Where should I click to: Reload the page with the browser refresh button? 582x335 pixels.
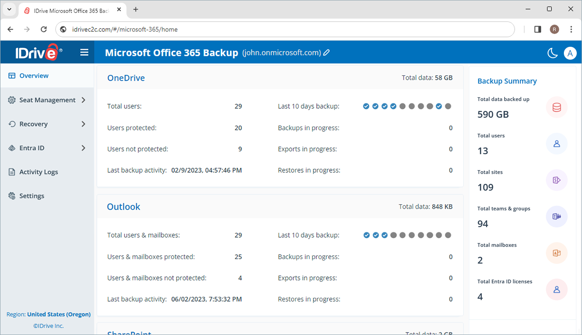(43, 29)
